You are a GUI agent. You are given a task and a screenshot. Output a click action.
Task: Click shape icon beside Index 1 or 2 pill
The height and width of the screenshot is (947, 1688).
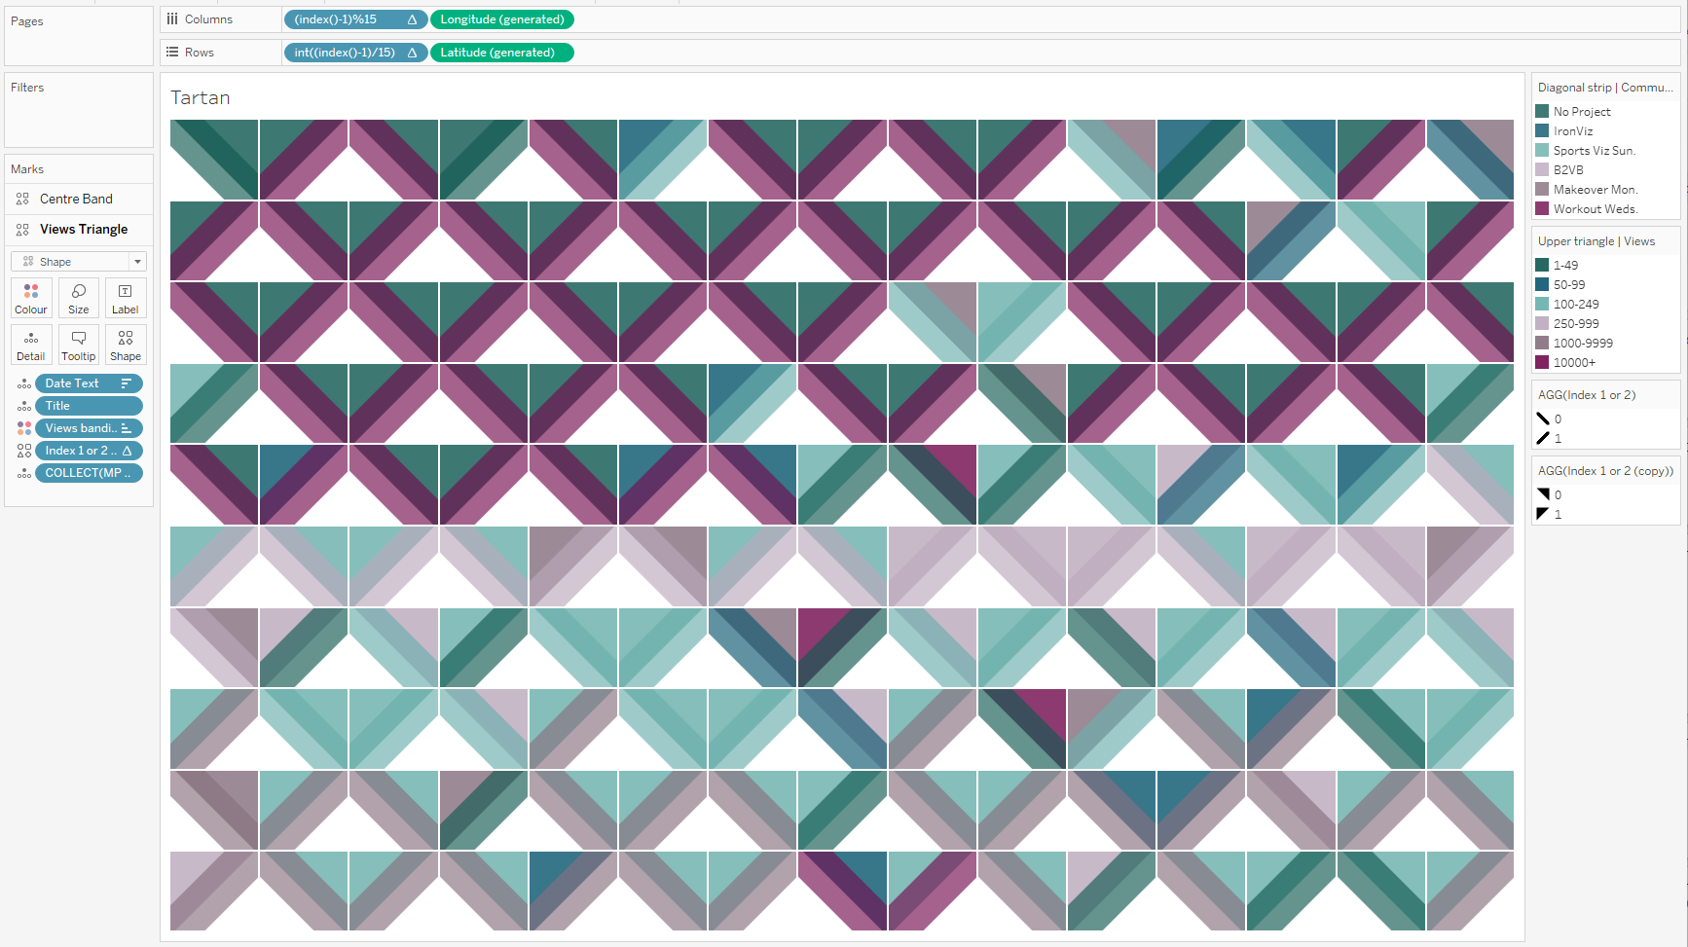pyautogui.click(x=23, y=451)
